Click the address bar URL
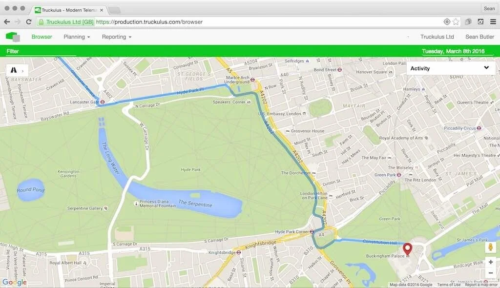 (149, 21)
